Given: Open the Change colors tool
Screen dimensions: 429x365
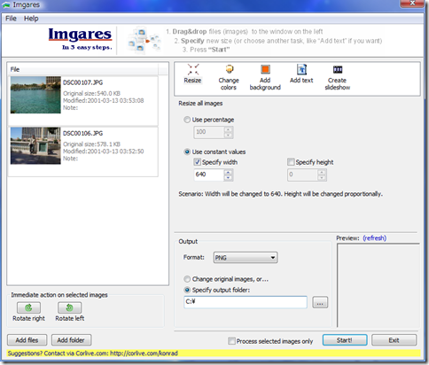Looking at the screenshot, I should point(229,77).
